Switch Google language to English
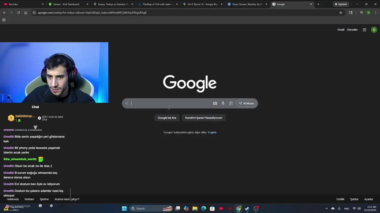 212,132
